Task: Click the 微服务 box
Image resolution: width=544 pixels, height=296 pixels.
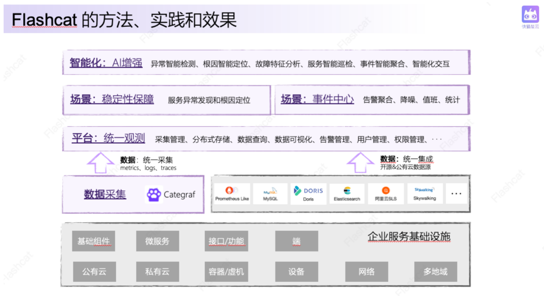Action: 157,241
